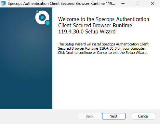Click the greyed-out Back button
This screenshot has height=124, width=160.
tap(90, 116)
